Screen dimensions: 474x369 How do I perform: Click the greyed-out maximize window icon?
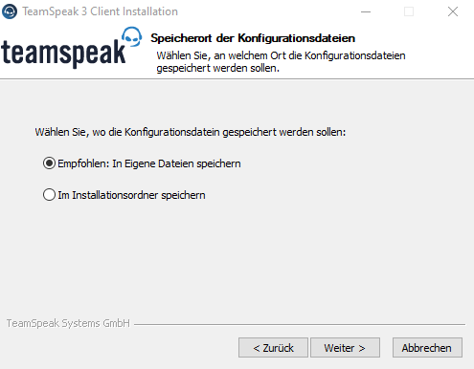(x=409, y=11)
